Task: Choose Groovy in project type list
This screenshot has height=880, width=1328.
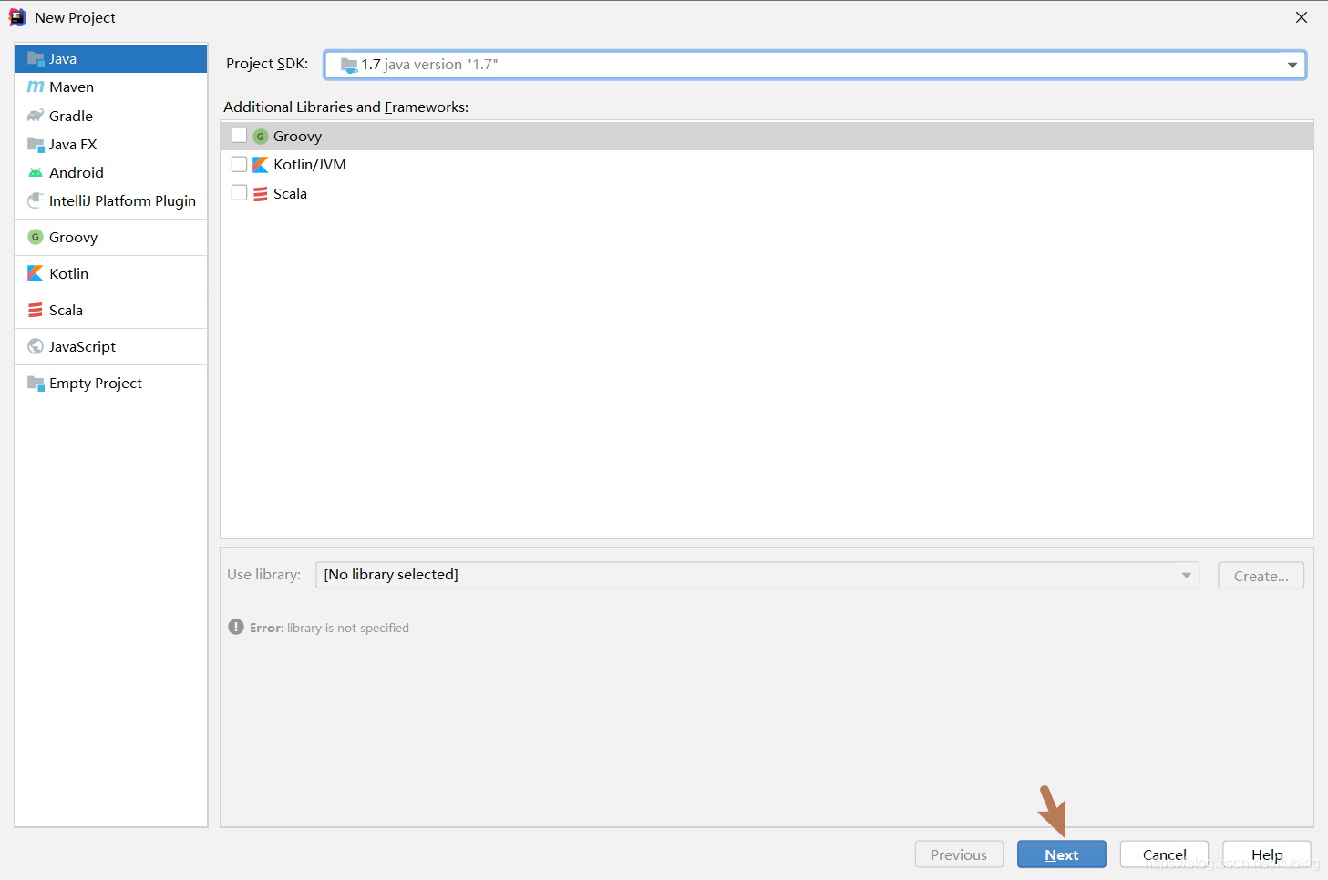Action: [111, 237]
